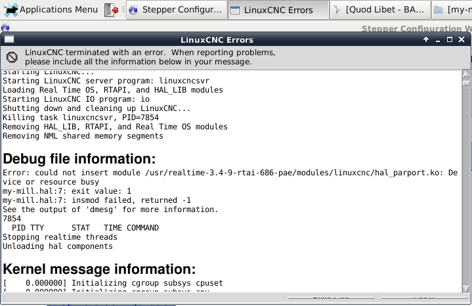The width and height of the screenshot is (472, 306).
Task: Close the LinuxCNC Errors window
Action: [x=461, y=39]
